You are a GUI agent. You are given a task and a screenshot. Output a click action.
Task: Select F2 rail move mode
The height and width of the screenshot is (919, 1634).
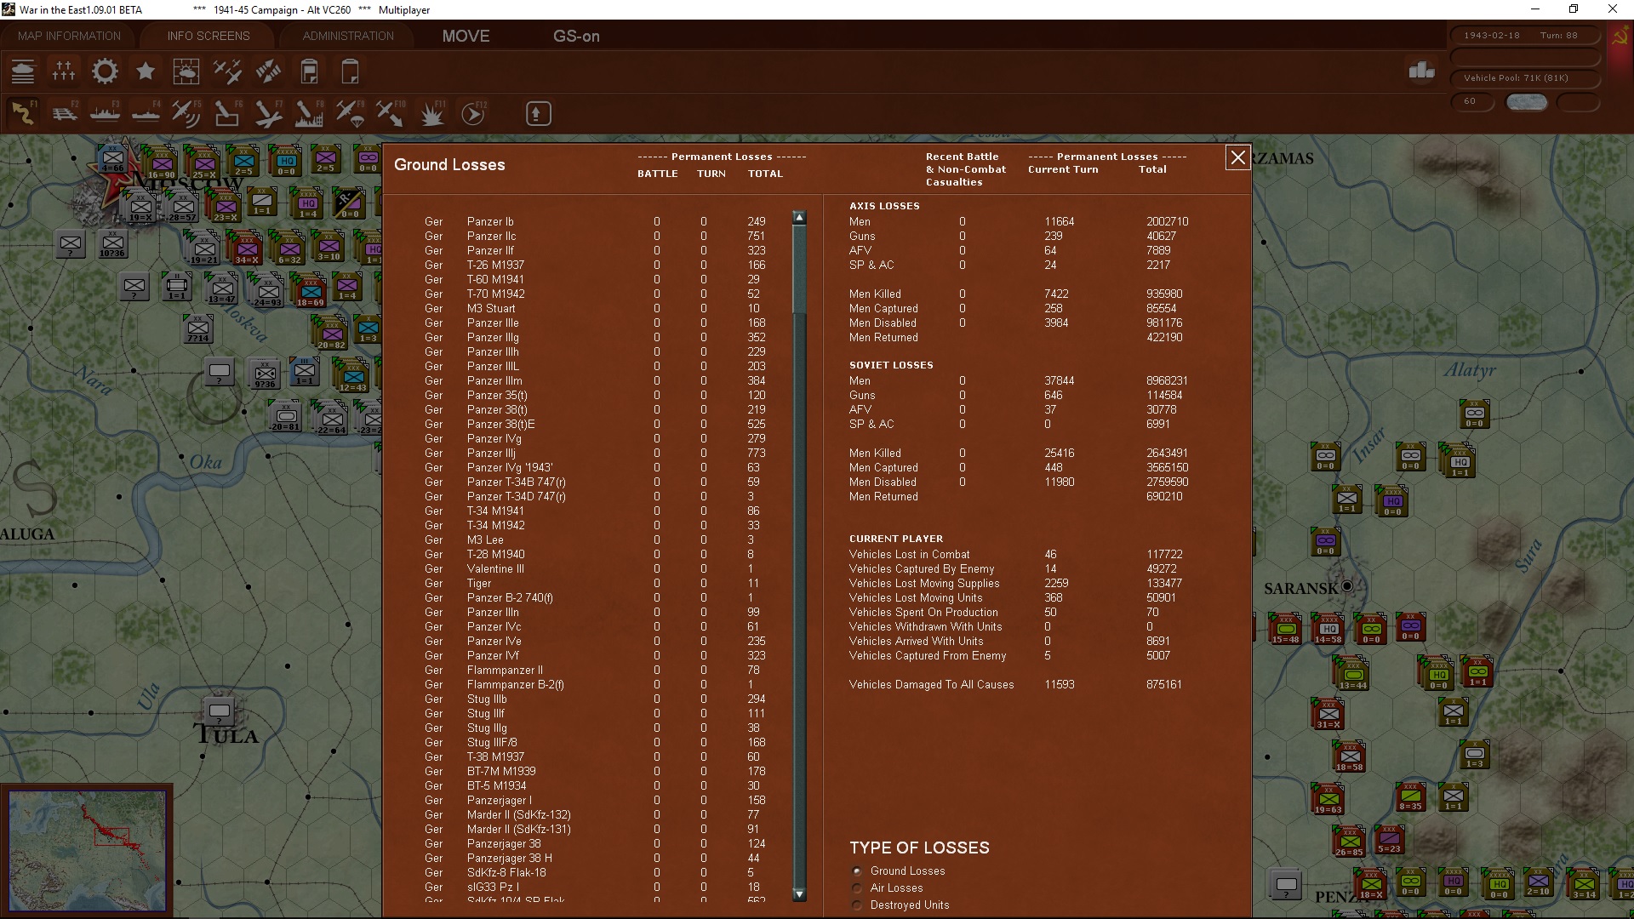[64, 113]
